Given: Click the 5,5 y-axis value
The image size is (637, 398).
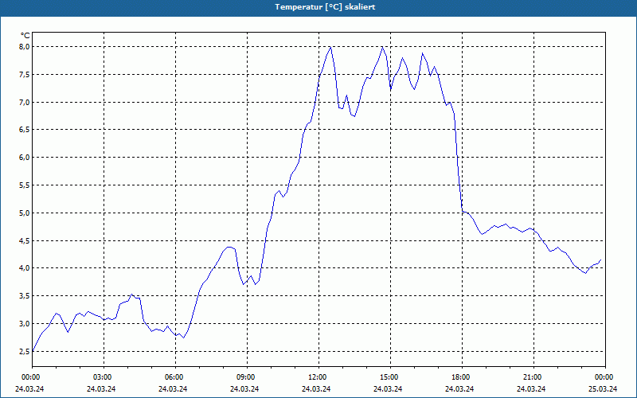Looking at the screenshot, I should [x=25, y=185].
